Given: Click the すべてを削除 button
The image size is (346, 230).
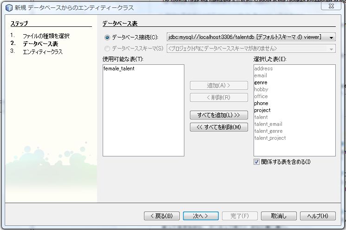Looking at the screenshot, I should pyautogui.click(x=219, y=127).
